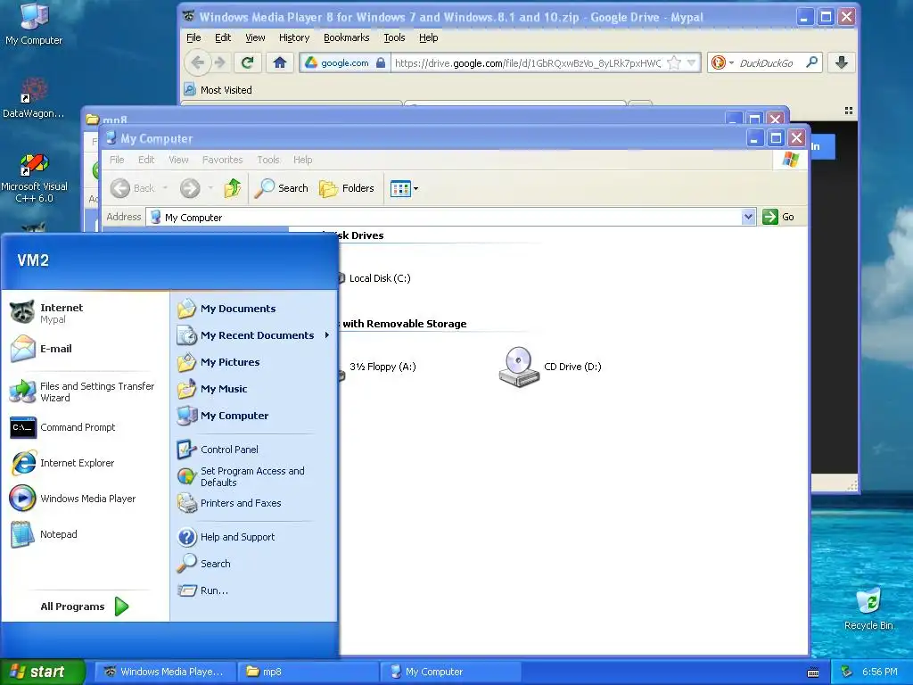Click the Go button in My Computer
The height and width of the screenshot is (685, 913).
coord(778,217)
